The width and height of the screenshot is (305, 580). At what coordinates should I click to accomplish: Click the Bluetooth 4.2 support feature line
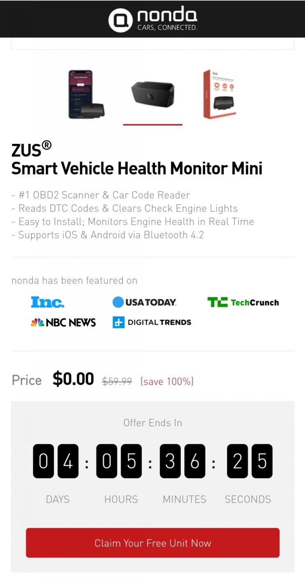[x=108, y=235]
